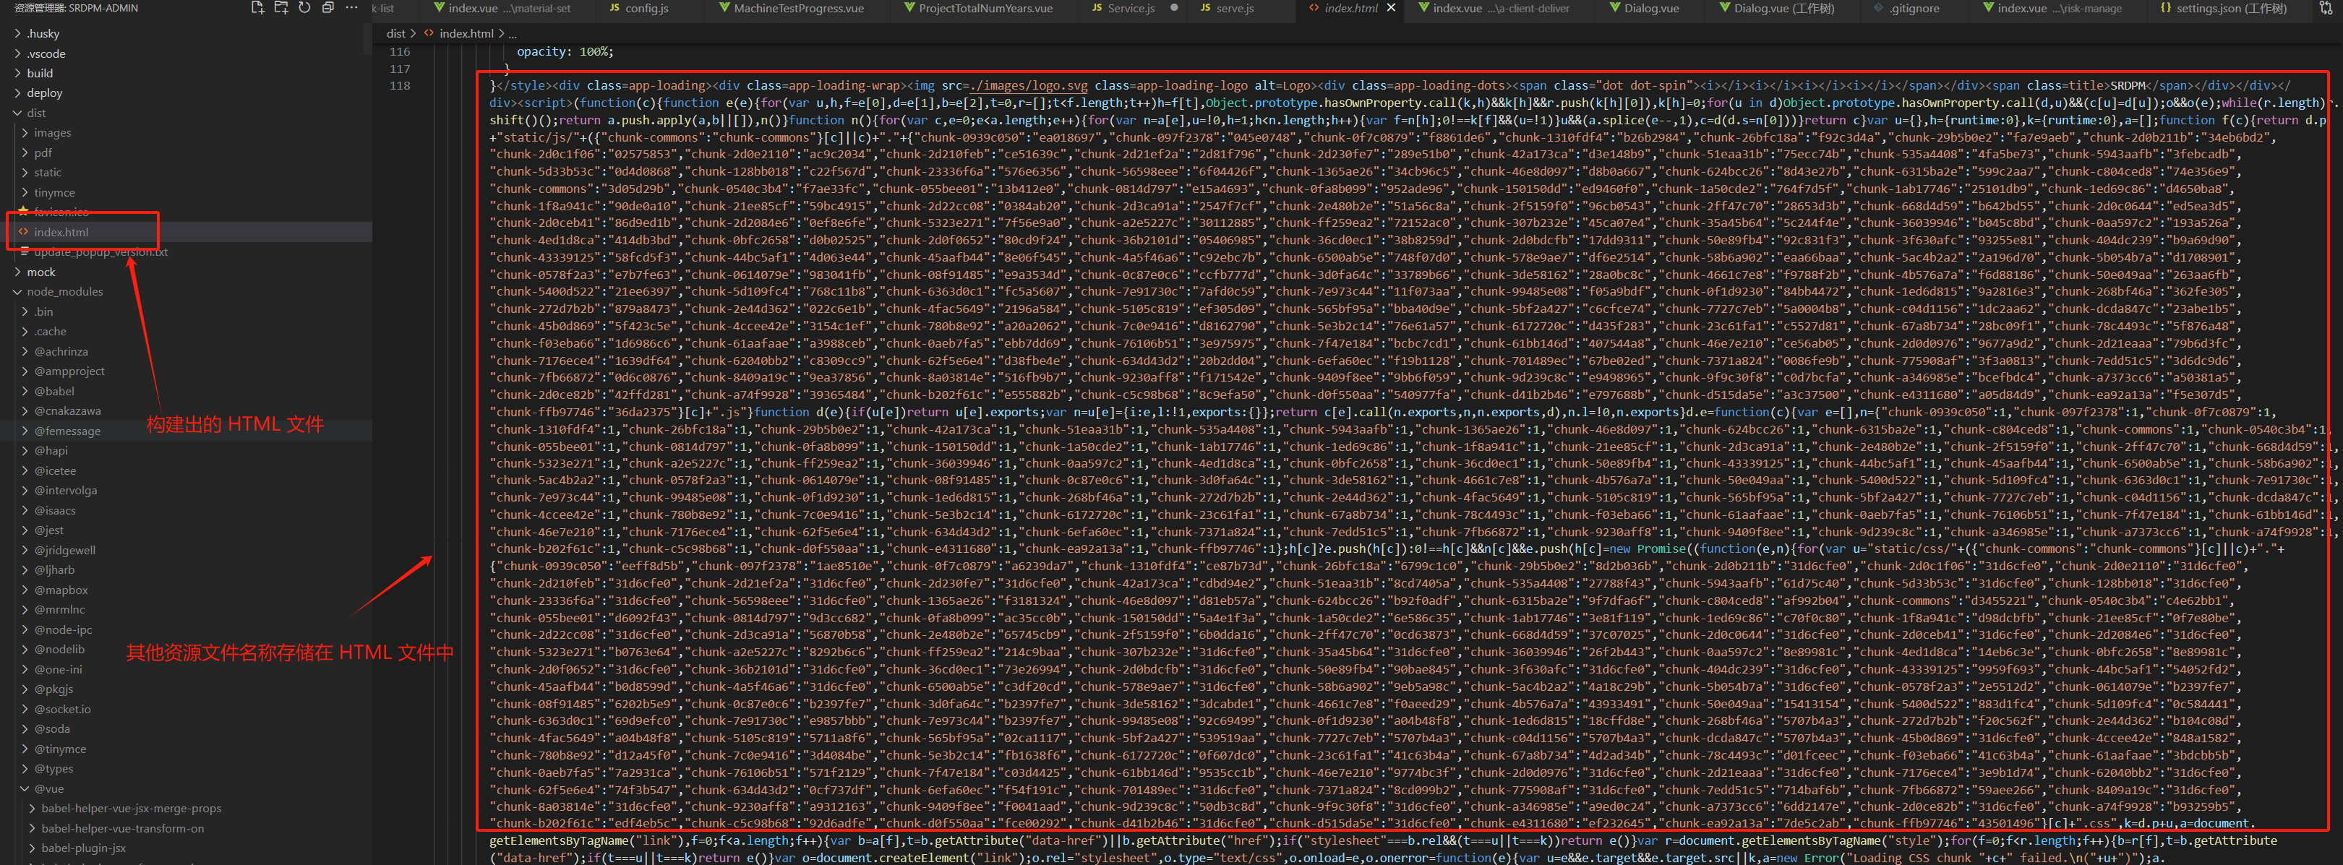
Task: Click the compare changes icon at top right
Action: [x=2326, y=8]
